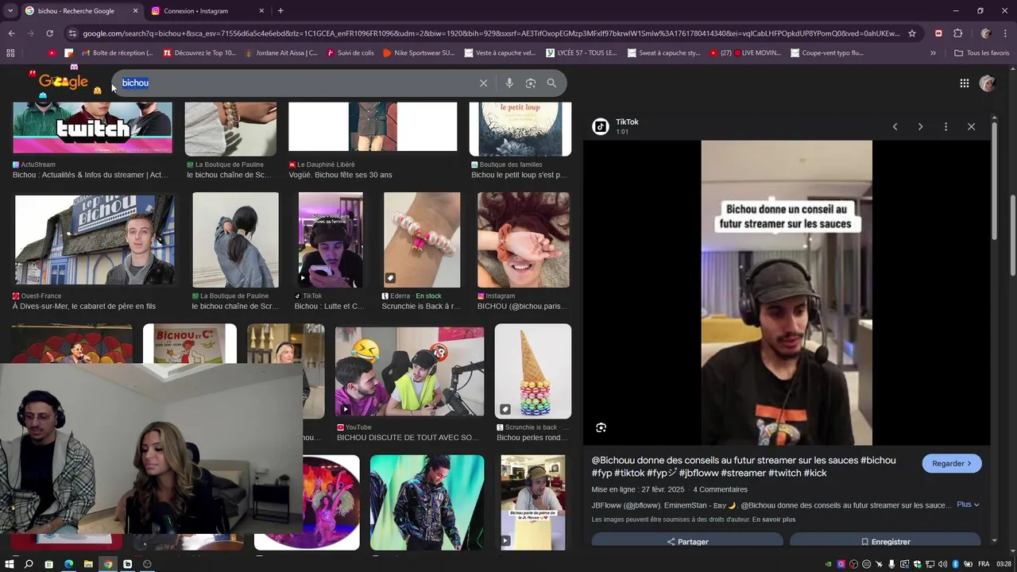The image size is (1017, 572).
Task: Open Google Lens image search in search bar
Action: (531, 83)
